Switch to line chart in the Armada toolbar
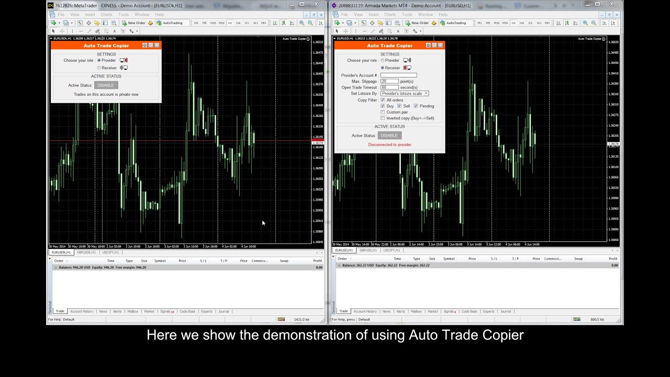 (x=575, y=23)
